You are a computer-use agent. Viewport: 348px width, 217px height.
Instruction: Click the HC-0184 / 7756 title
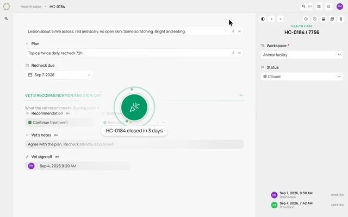pos(302,33)
